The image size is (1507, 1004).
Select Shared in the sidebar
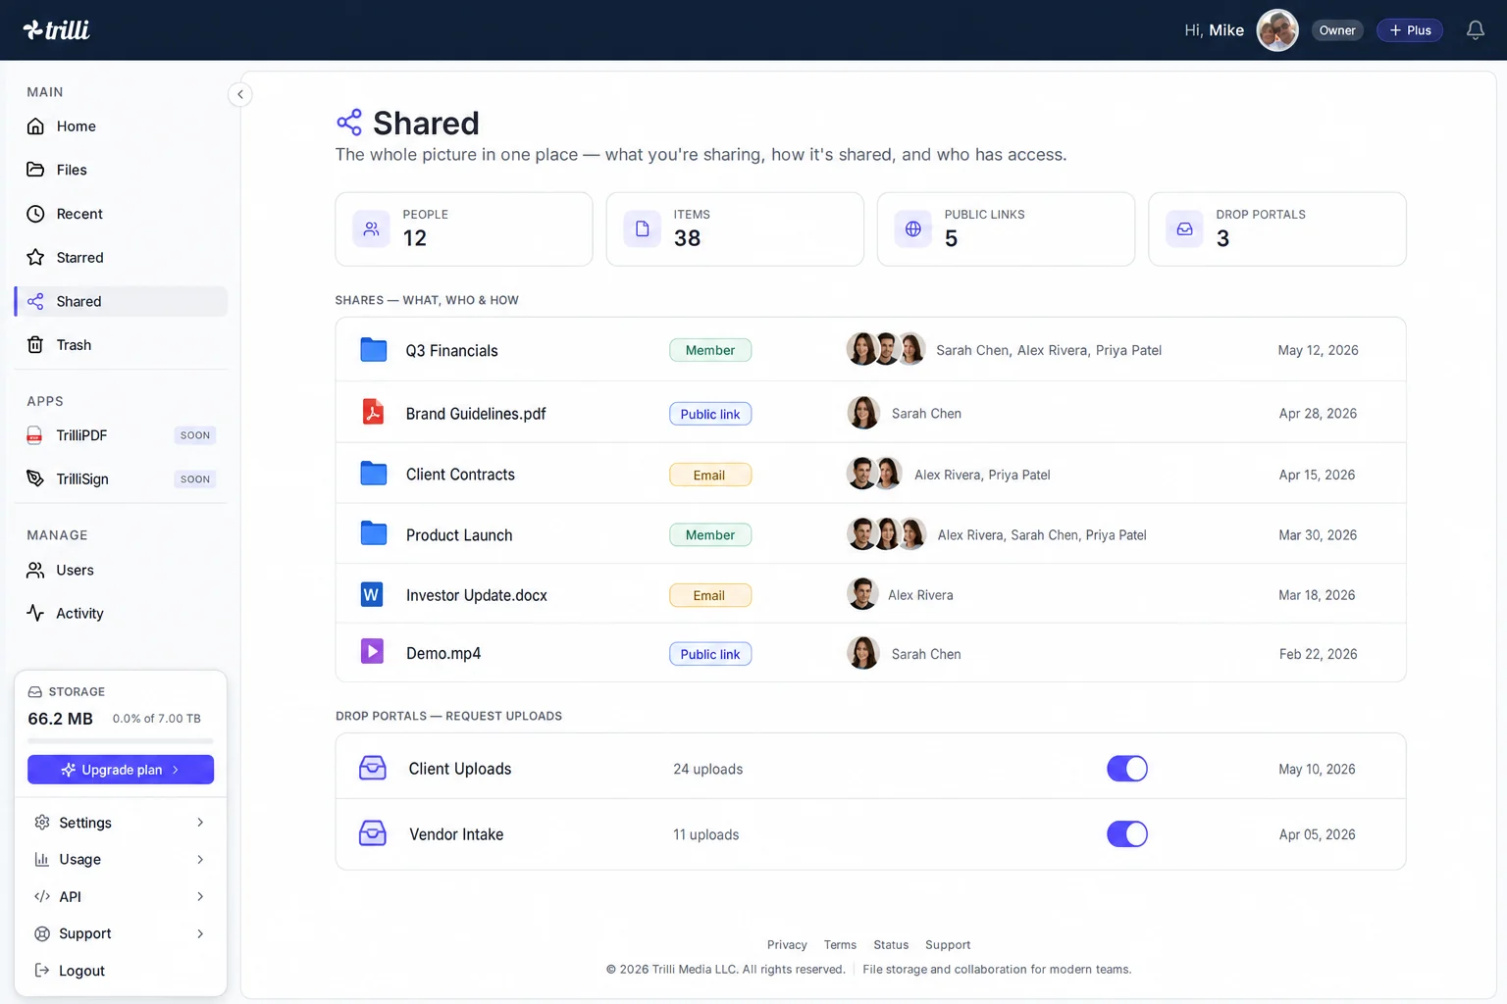pyautogui.click(x=121, y=301)
